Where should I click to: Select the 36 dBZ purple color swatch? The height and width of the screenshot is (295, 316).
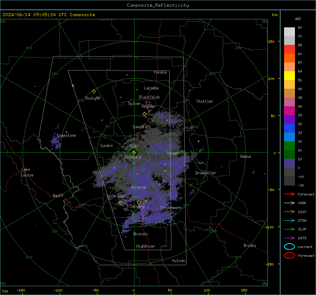click(x=289, y=119)
